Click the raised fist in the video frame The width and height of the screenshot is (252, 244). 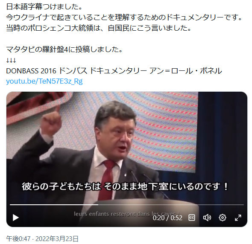51,122
